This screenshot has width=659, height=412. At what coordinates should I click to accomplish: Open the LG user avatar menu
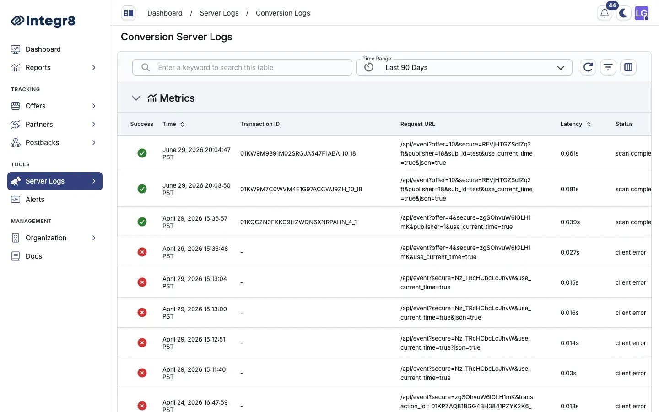coord(642,13)
